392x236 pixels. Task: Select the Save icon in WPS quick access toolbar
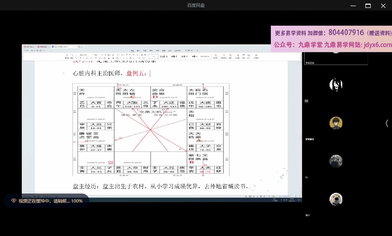31,50
